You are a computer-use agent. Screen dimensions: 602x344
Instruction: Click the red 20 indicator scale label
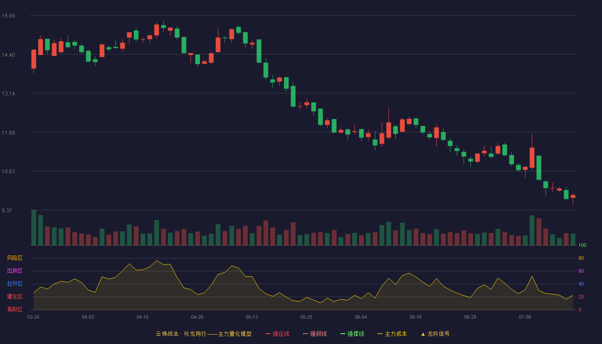(581, 297)
